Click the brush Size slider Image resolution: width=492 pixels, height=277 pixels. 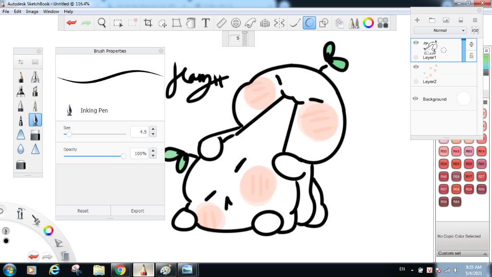(x=95, y=134)
